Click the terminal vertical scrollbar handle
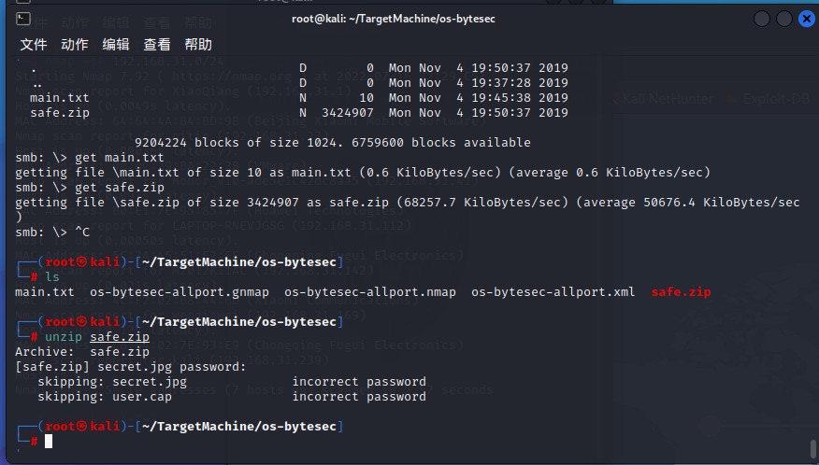819x465 pixels. click(812, 449)
